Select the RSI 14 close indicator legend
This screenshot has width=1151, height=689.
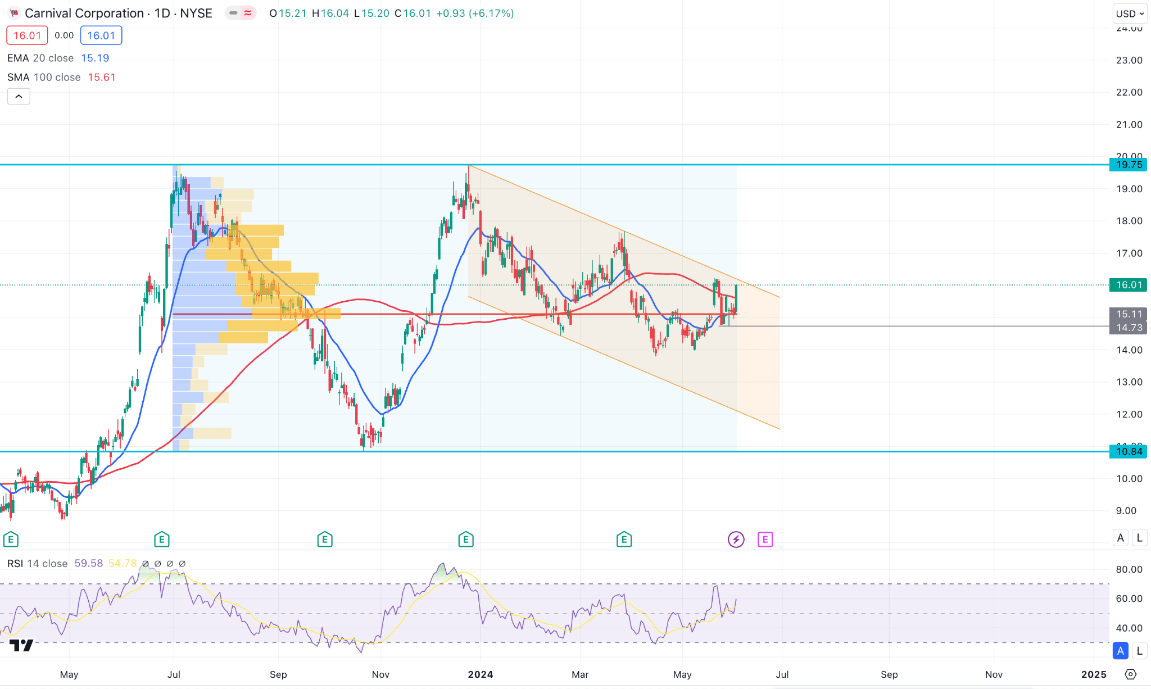(x=38, y=563)
